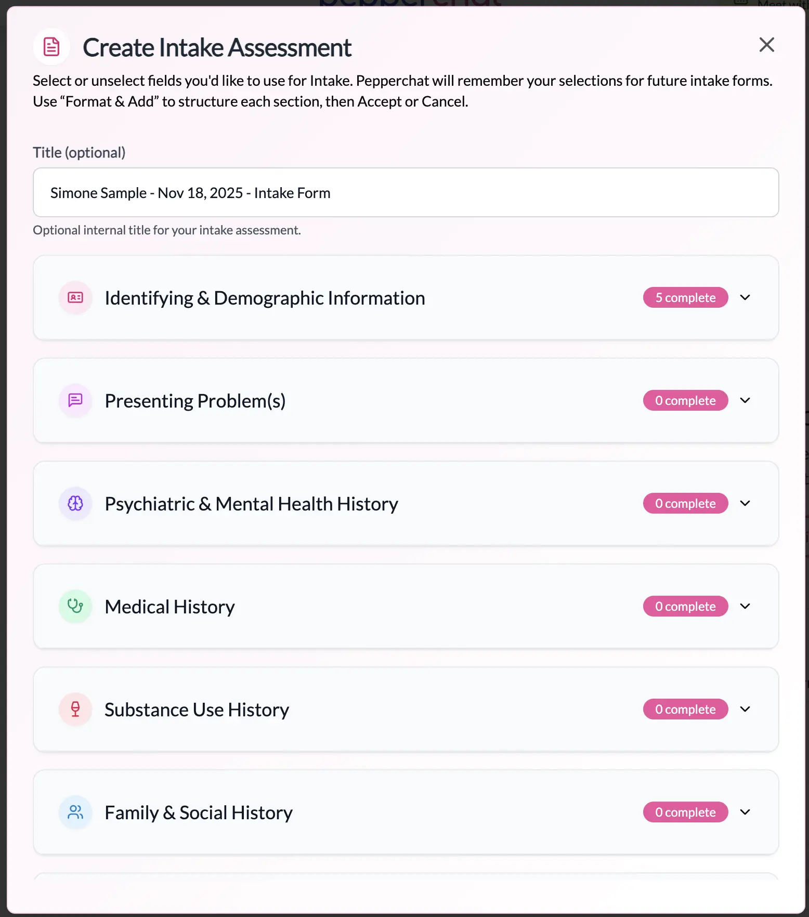Click the Presenting Problem(s) heading
Viewport: 809px width, 917px height.
195,401
